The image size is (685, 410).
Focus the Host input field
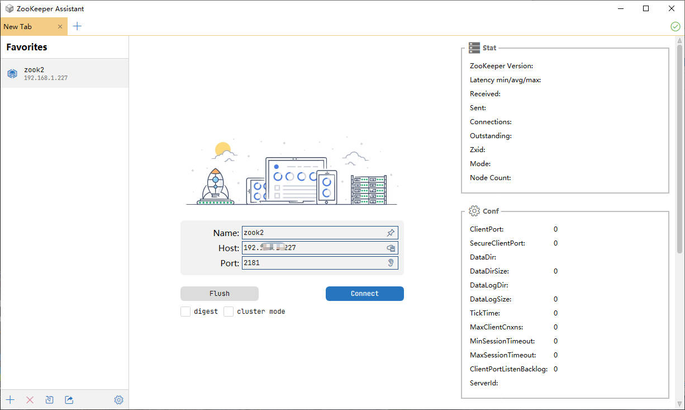click(320, 248)
